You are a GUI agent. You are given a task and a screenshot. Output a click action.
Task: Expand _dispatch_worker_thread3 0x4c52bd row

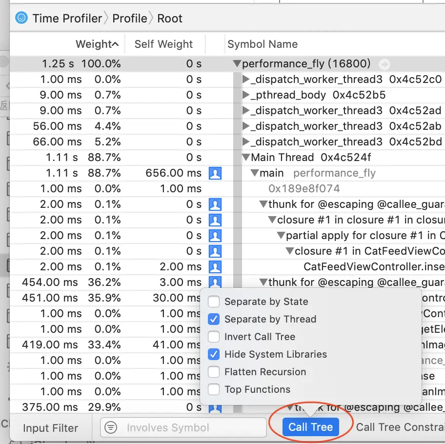pos(246,141)
